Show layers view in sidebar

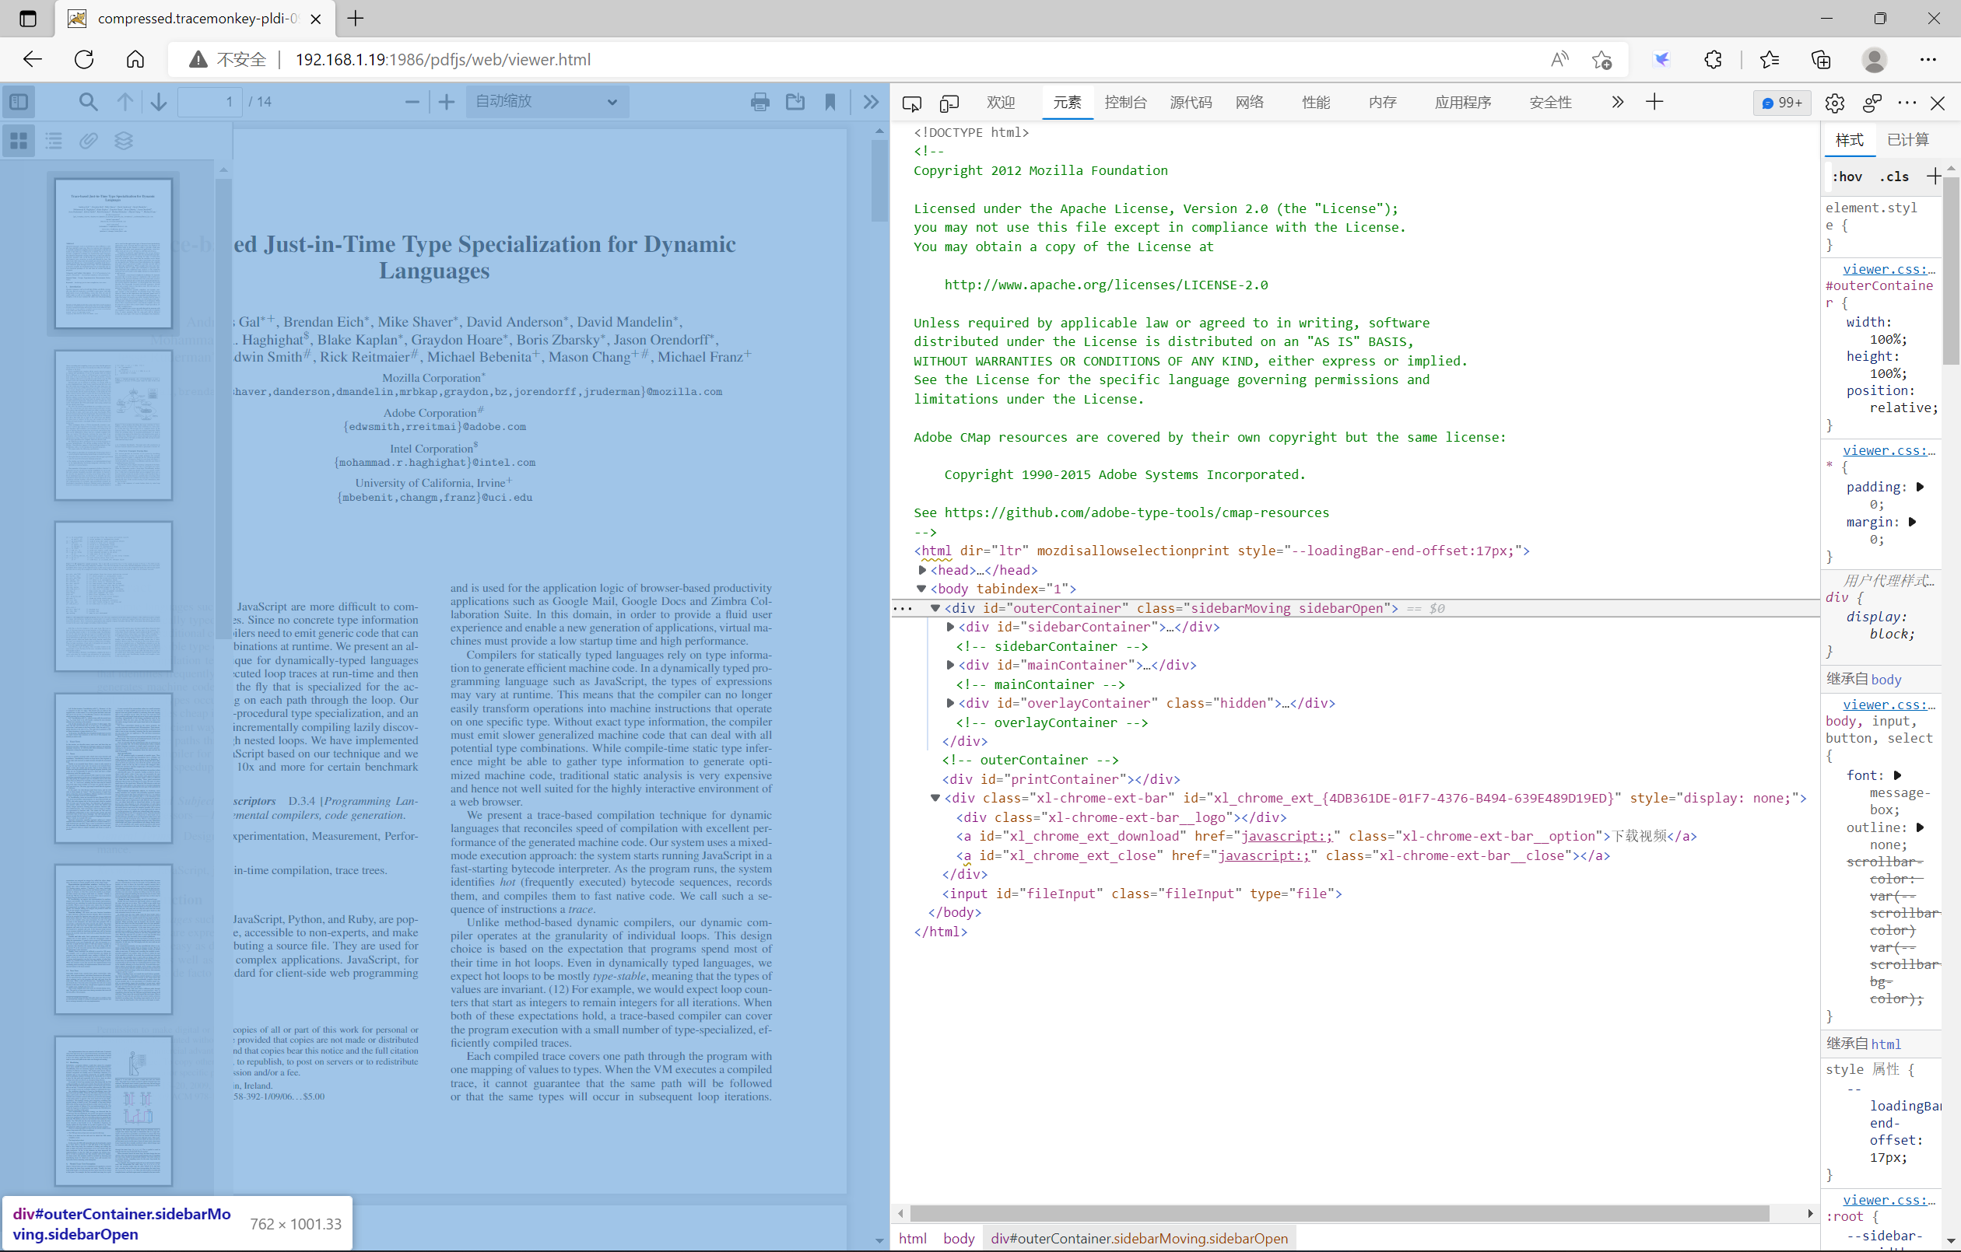tap(123, 141)
